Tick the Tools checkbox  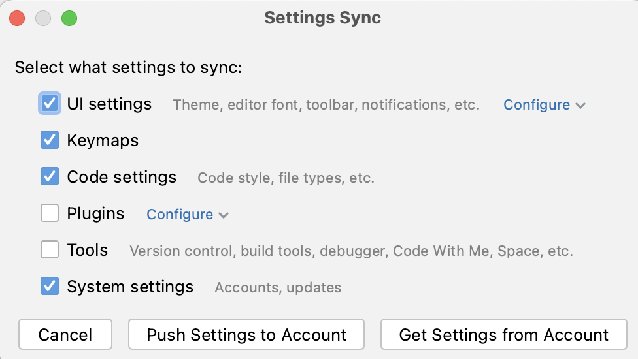50,249
